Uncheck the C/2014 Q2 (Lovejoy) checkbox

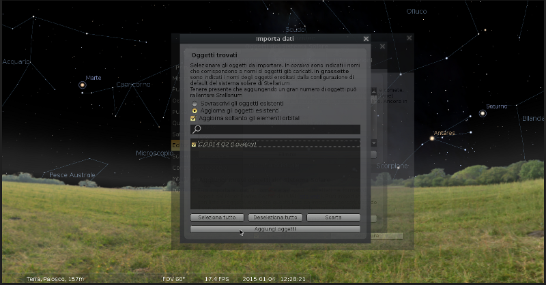[194, 145]
